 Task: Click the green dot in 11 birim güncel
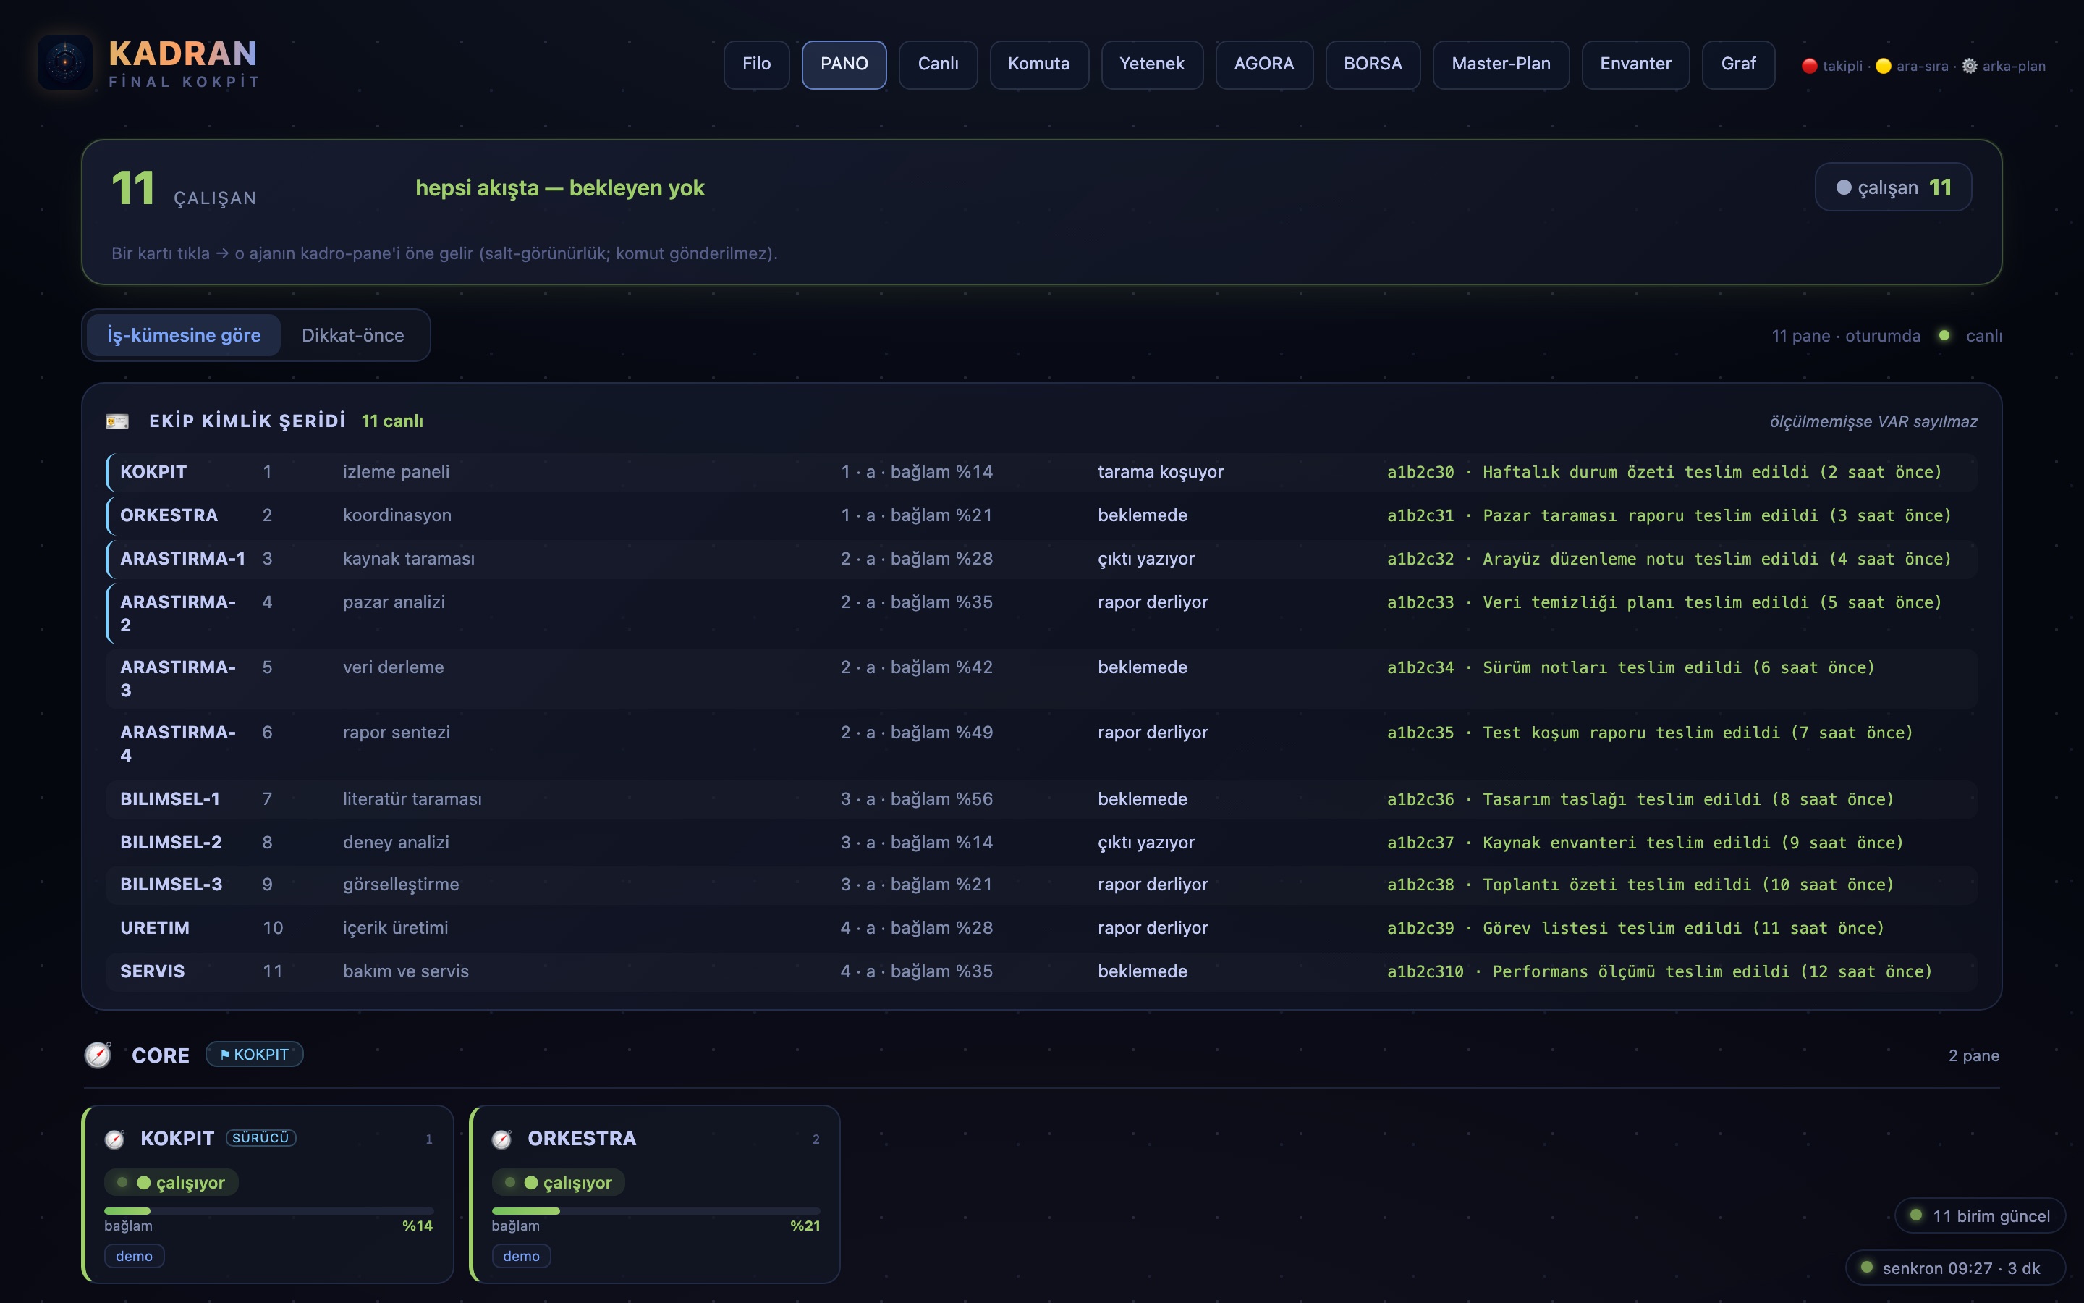pos(1916,1215)
